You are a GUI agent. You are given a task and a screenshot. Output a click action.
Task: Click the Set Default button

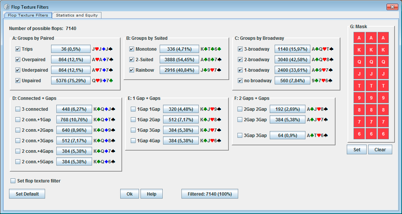pyautogui.click(x=27, y=194)
